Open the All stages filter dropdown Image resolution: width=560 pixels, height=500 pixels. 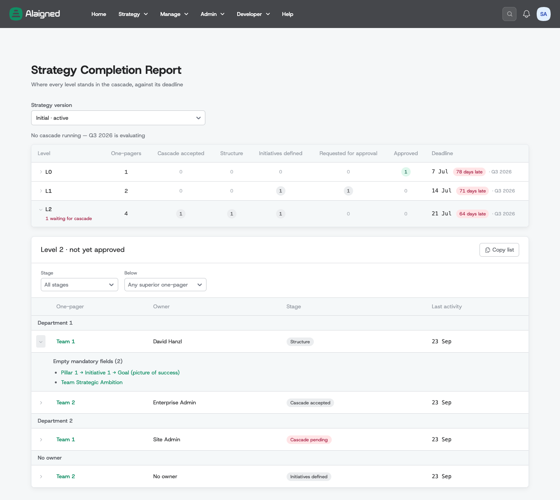point(79,285)
